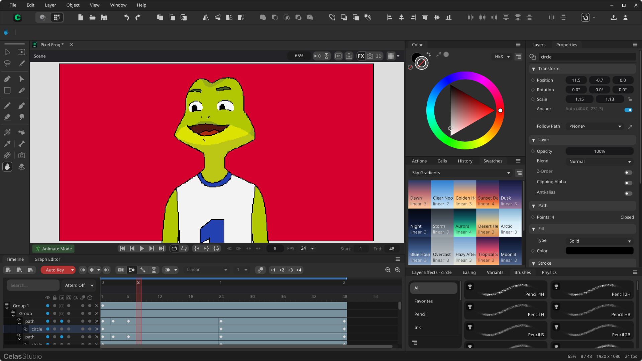Redo the last action
The height and width of the screenshot is (361, 642).
coord(138,17)
